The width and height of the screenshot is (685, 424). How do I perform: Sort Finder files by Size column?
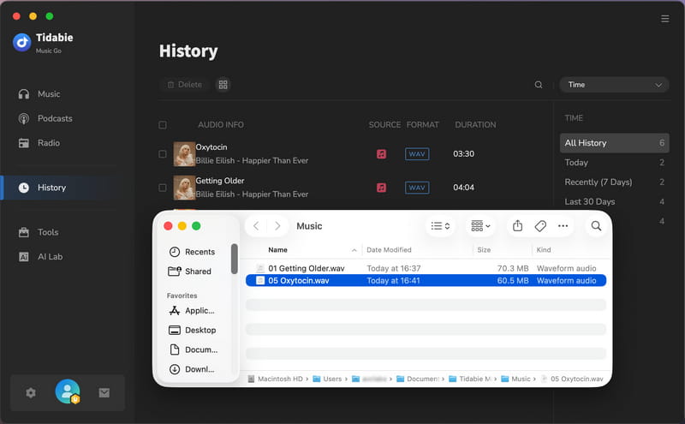pos(484,250)
